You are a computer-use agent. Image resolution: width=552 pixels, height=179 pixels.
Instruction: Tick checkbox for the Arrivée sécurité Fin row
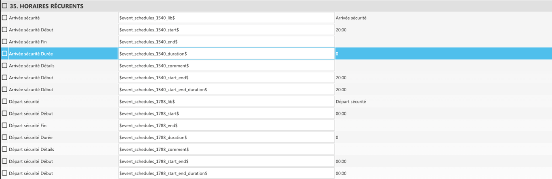(x=5, y=41)
